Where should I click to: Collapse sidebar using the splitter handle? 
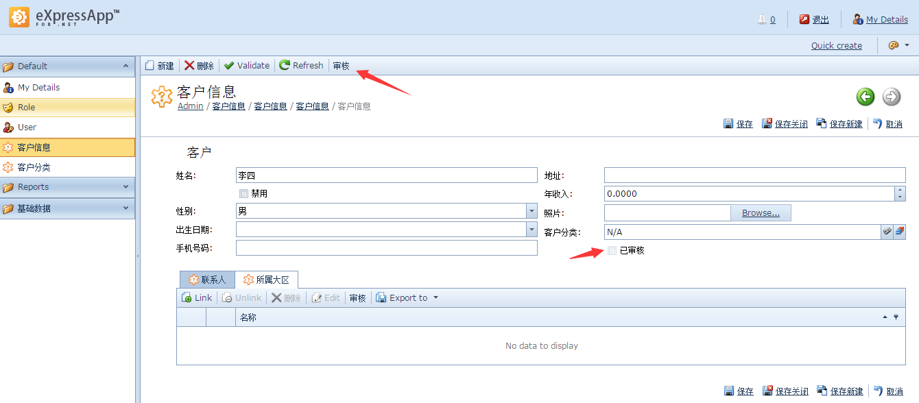[x=137, y=256]
